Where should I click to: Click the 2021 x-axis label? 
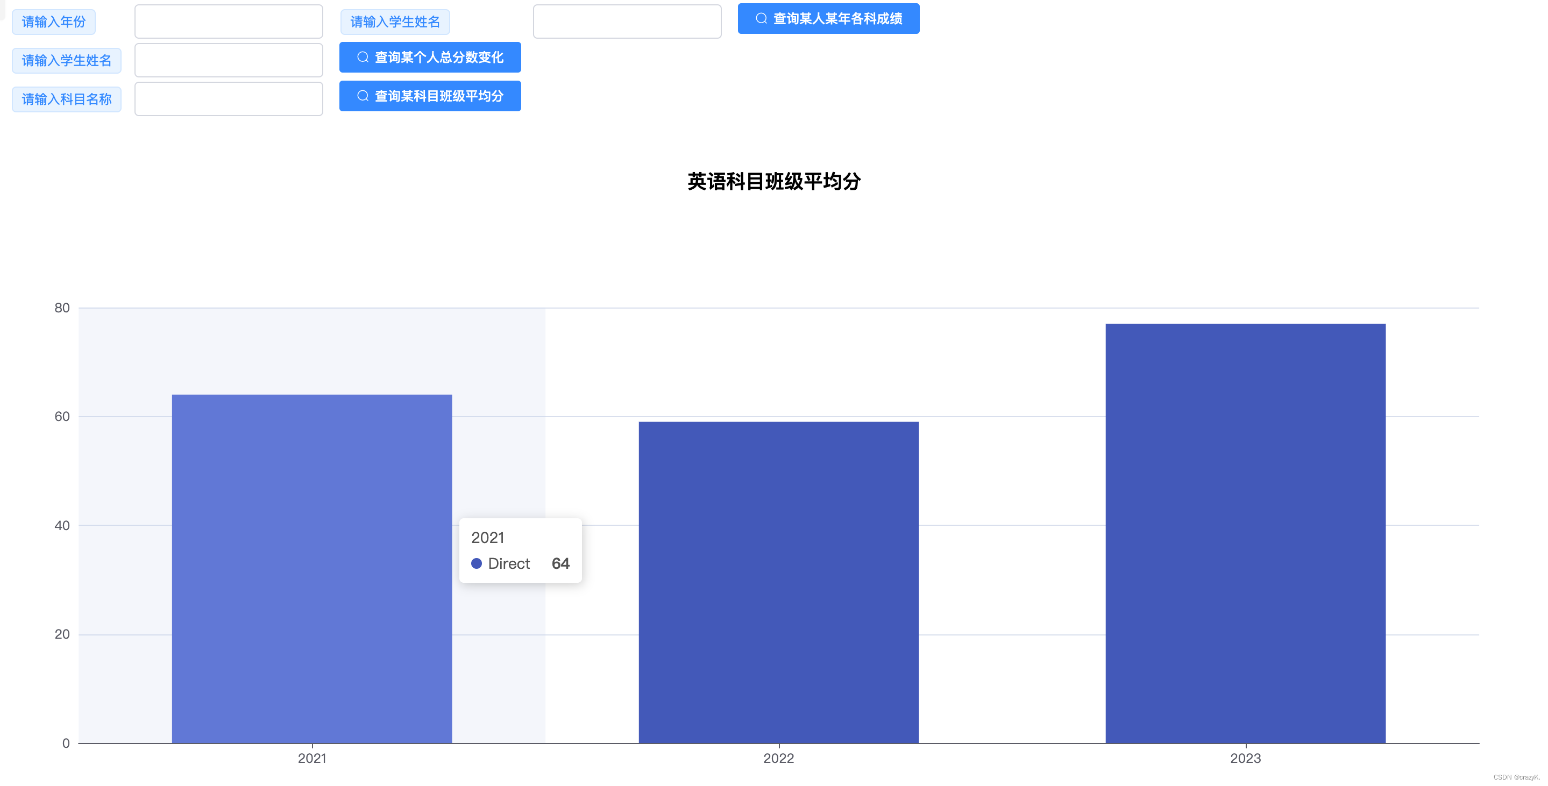312,758
